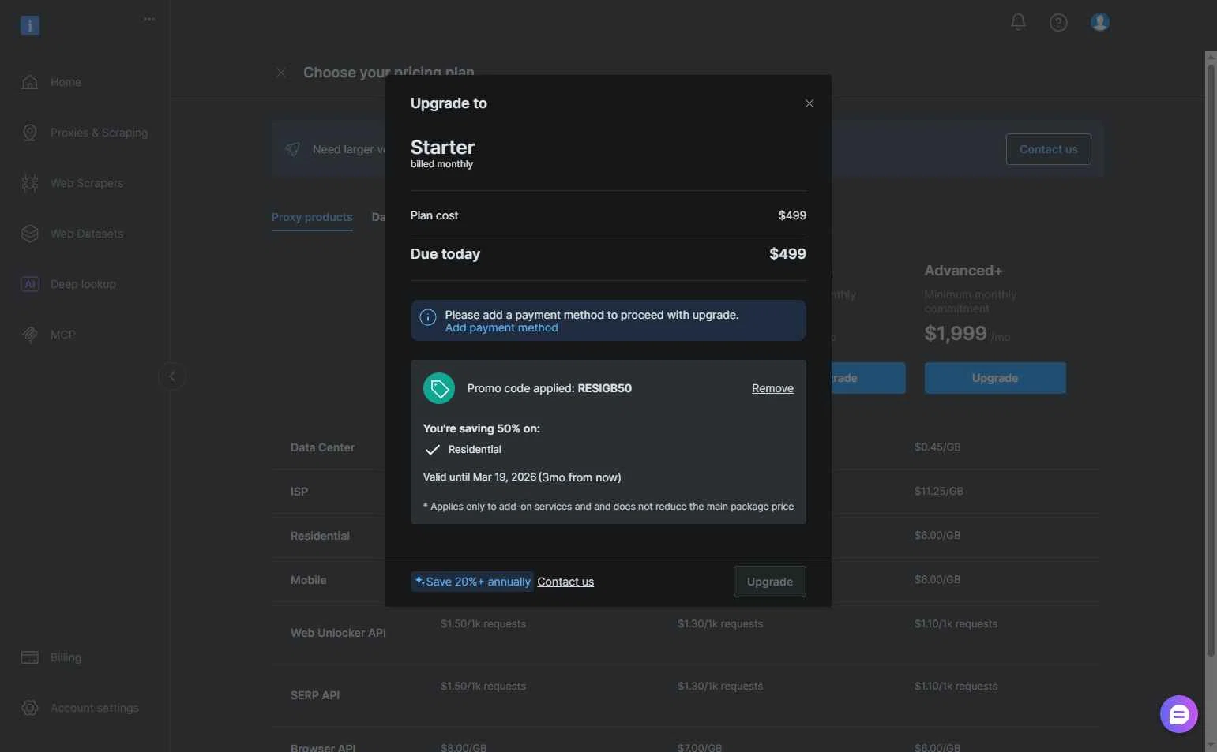Click the SERP API row label

pyautogui.click(x=315, y=695)
